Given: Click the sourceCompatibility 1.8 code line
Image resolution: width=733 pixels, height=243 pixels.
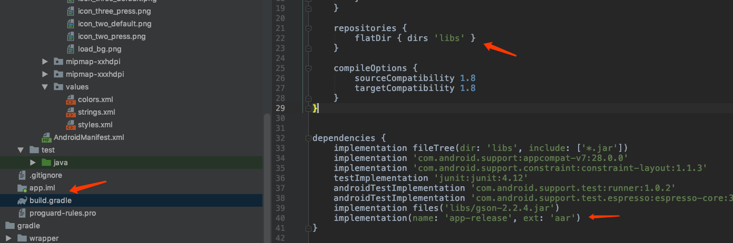Looking at the screenshot, I should [415, 78].
